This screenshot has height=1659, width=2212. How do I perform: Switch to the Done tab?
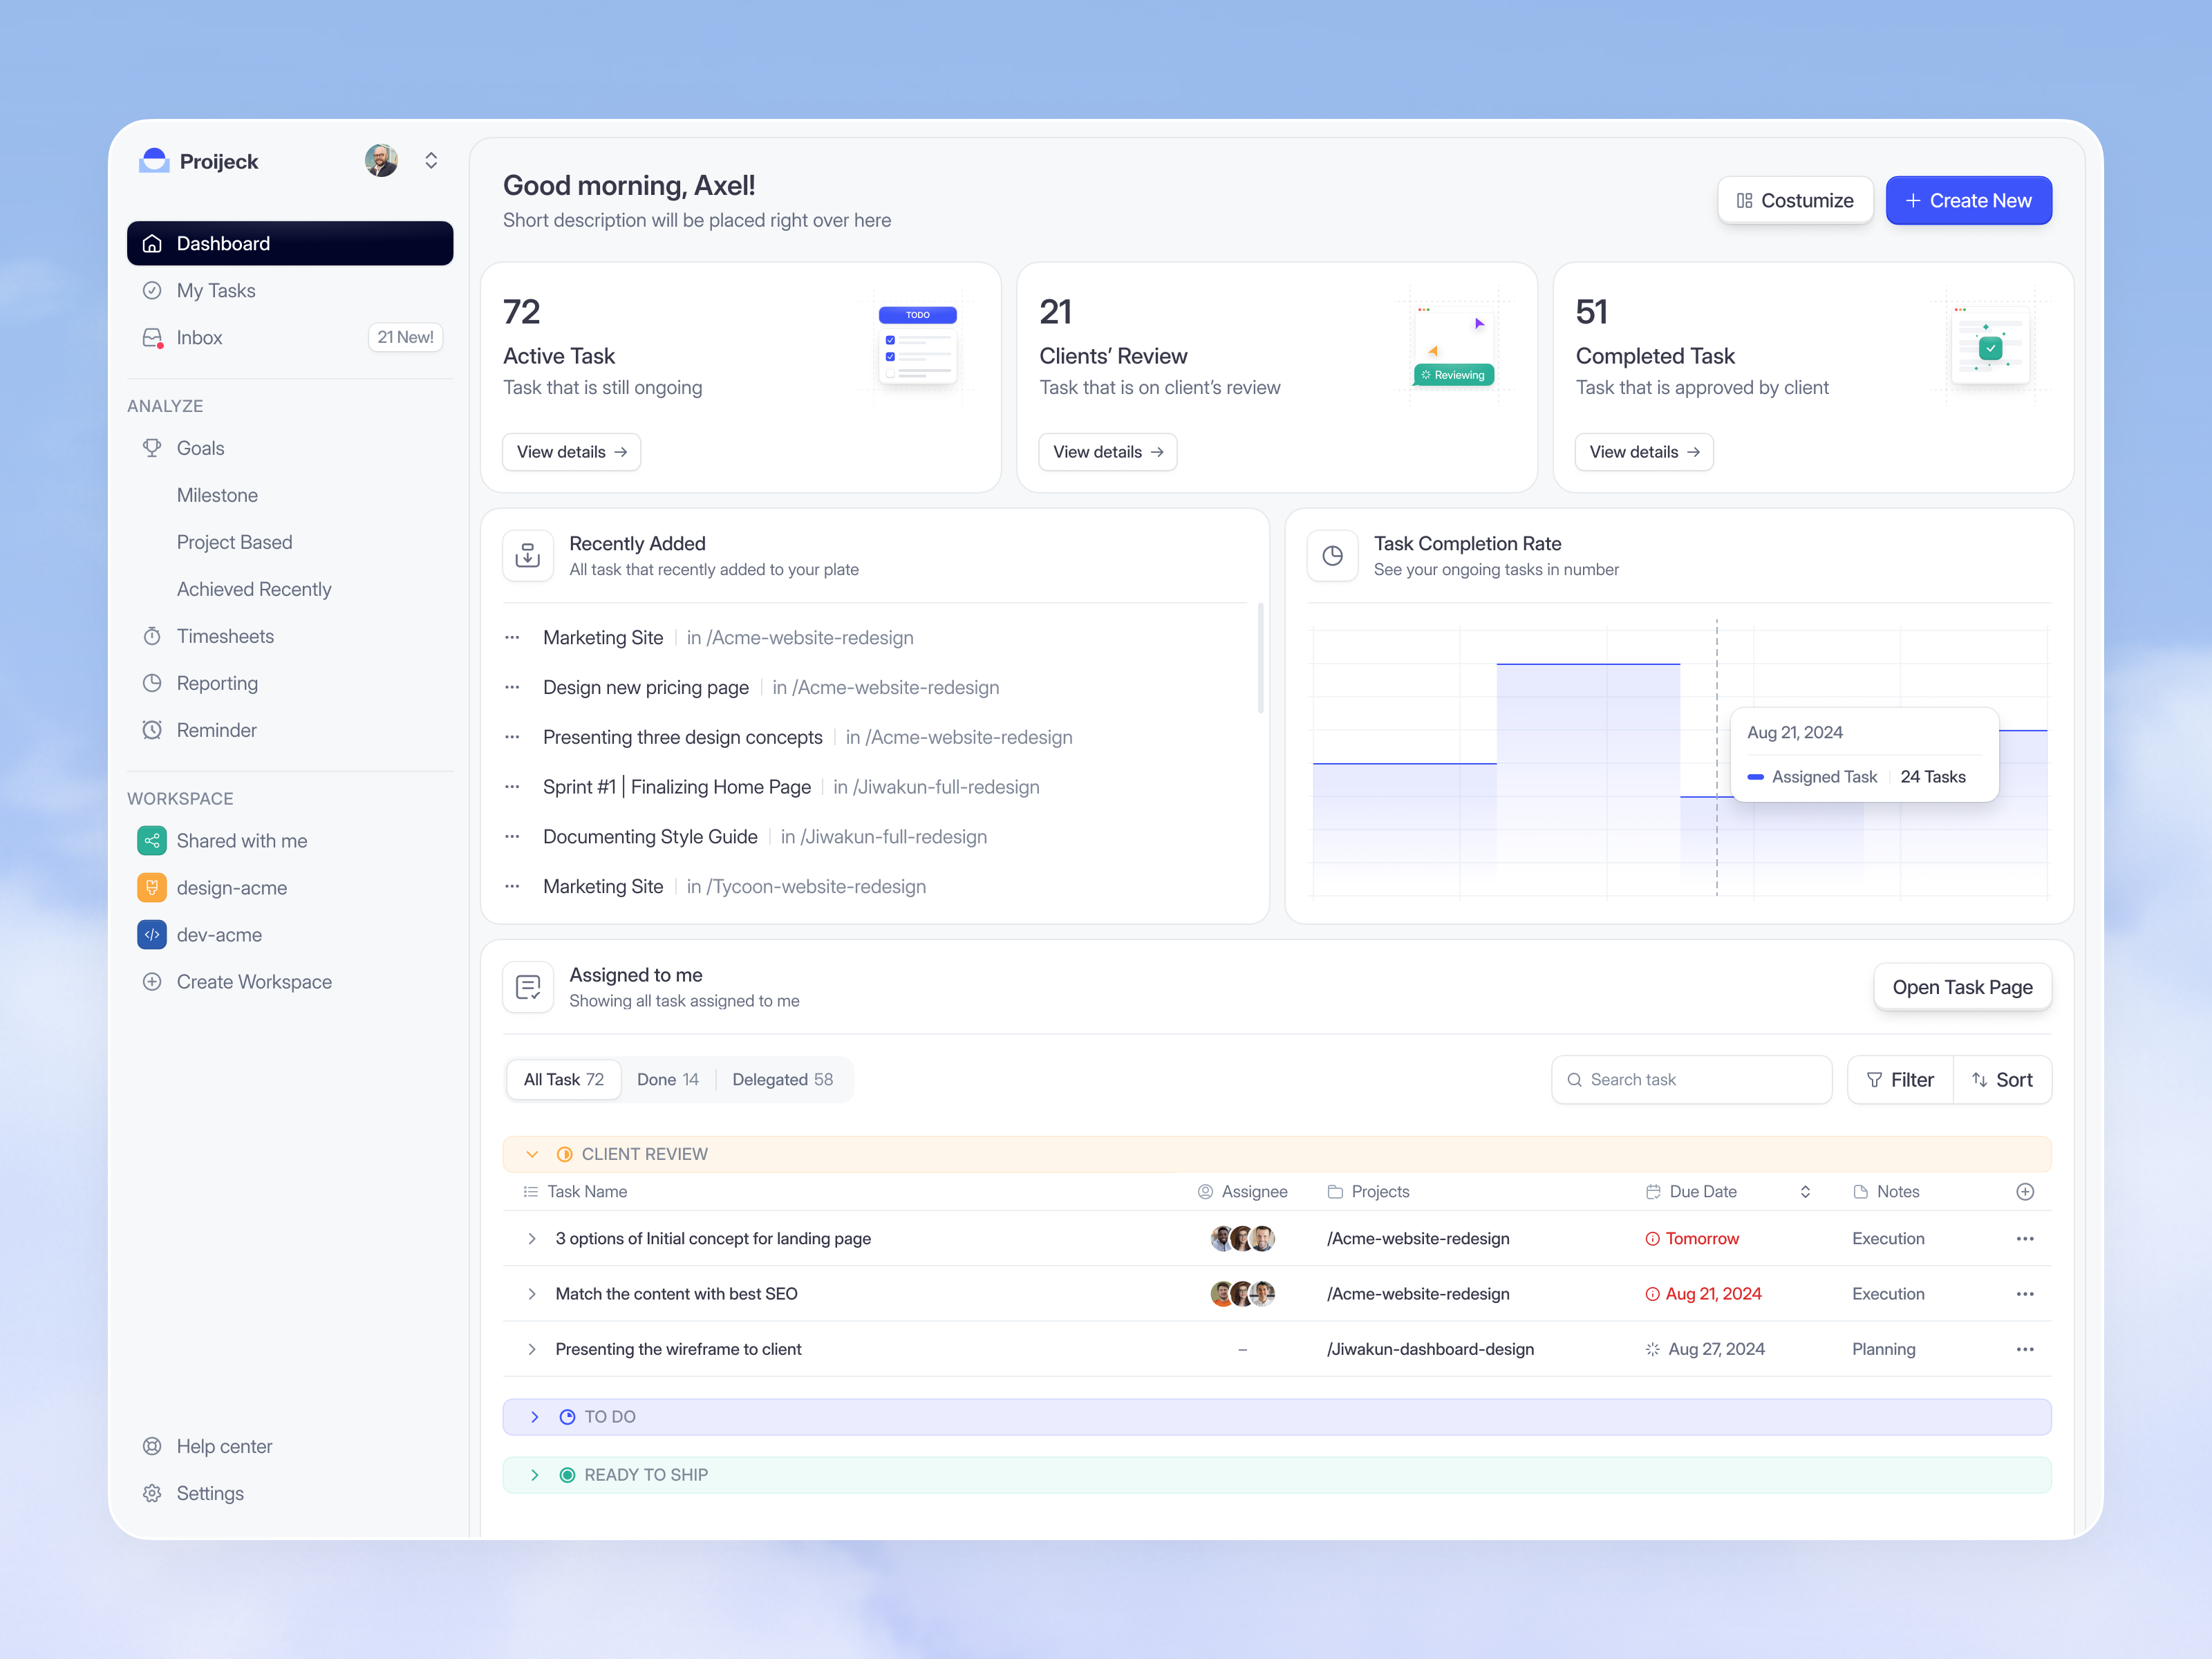pos(667,1079)
